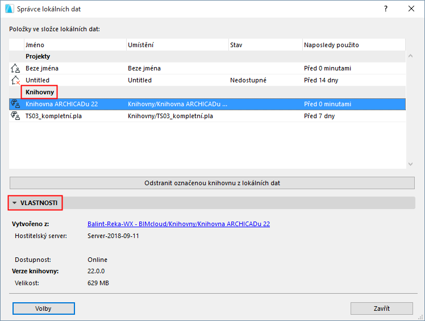Close the Správce lokálních dat dialog
Image resolution: width=425 pixels, height=321 pixels.
coord(411,9)
